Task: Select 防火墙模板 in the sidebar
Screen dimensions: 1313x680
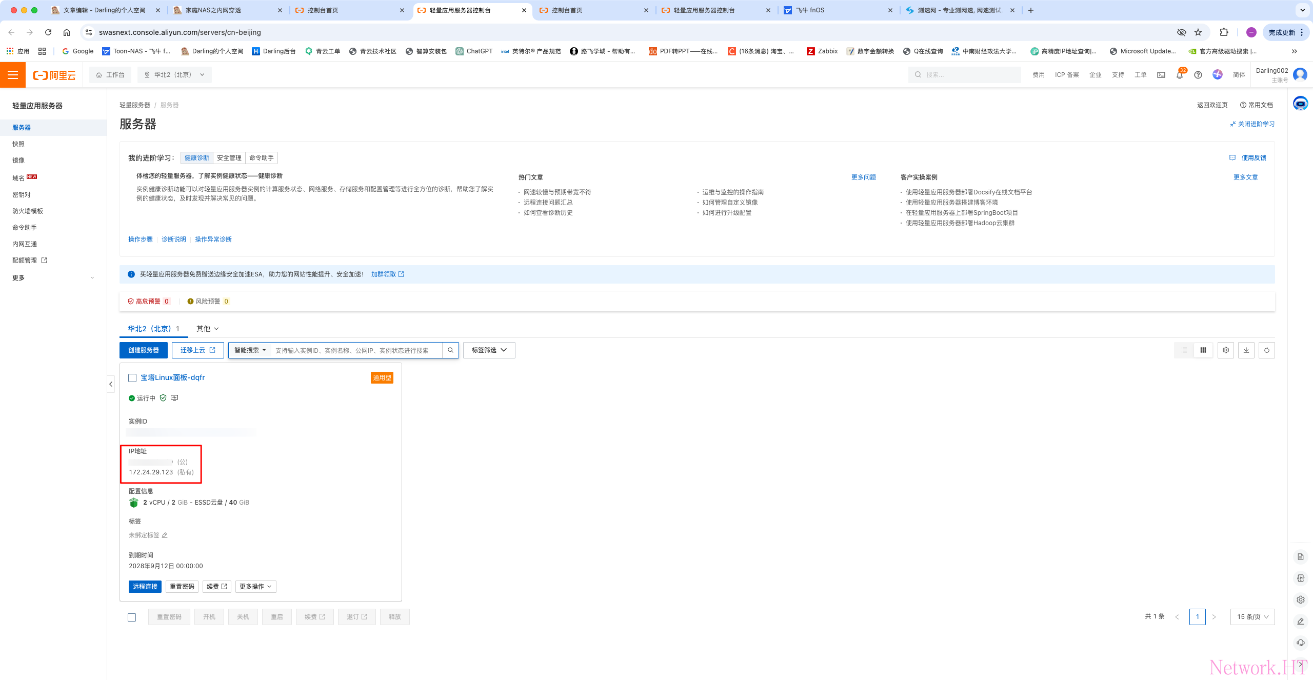Action: (x=28, y=211)
